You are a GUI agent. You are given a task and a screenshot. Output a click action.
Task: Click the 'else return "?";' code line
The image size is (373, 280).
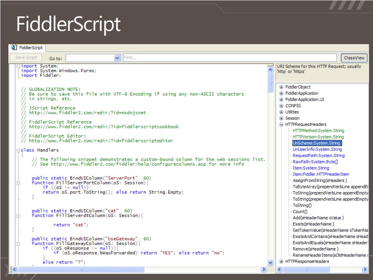click(64, 262)
